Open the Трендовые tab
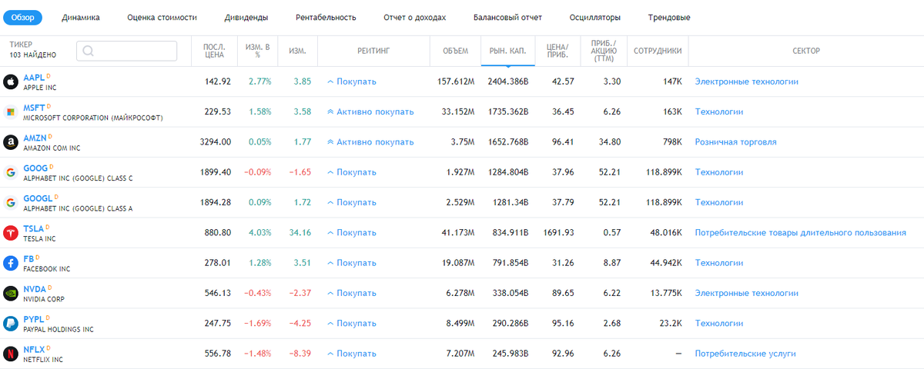 (x=669, y=17)
